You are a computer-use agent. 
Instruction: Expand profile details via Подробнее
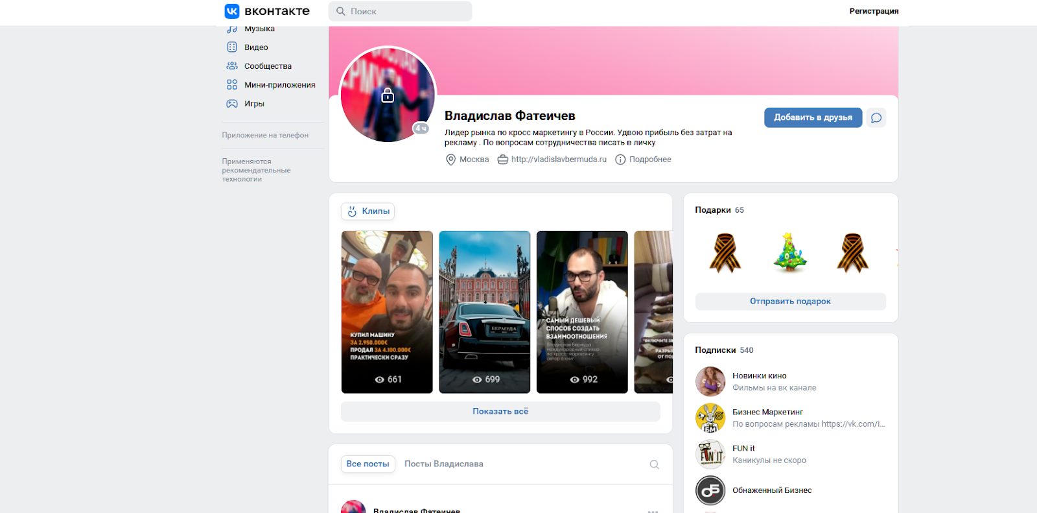pyautogui.click(x=649, y=160)
